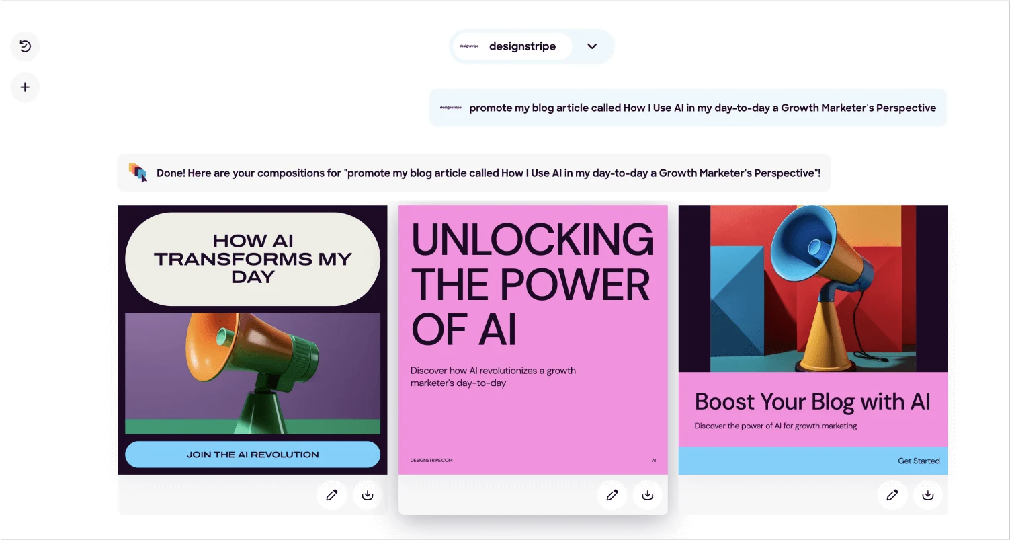Click the Join the AI Revolution banner
1010x540 pixels.
(253, 455)
